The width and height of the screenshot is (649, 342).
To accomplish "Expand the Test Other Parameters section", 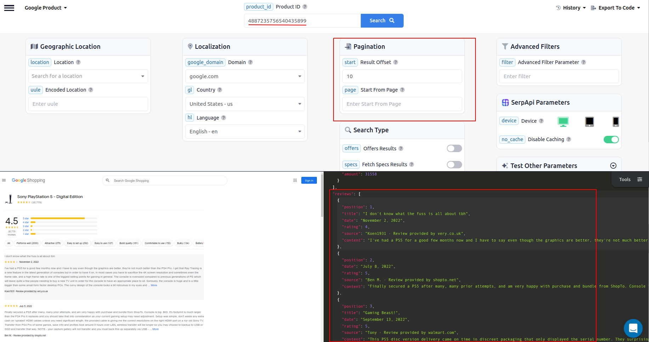I will pyautogui.click(x=613, y=165).
